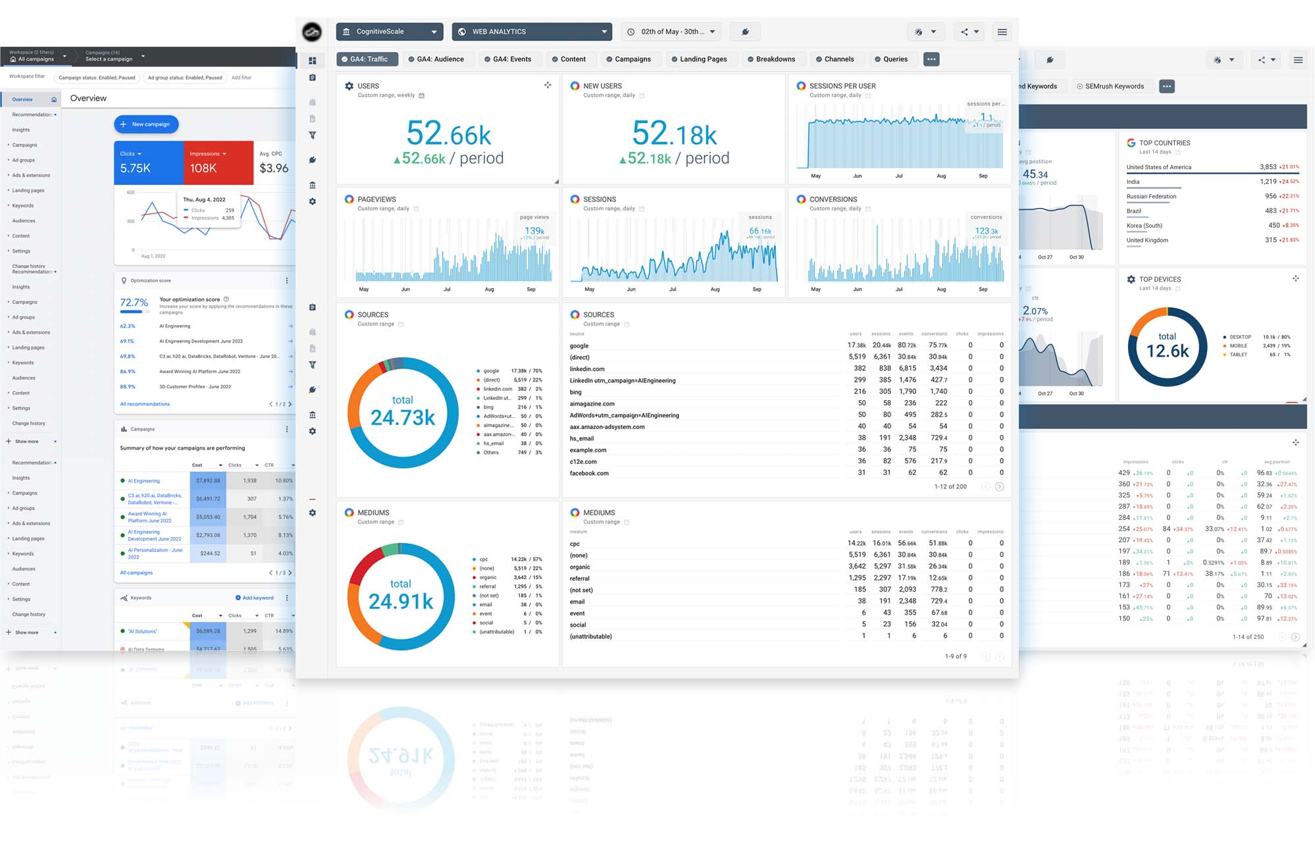This screenshot has width=1315, height=843.
Task: Click the DESKTOP legend dot in TOP DEVICES
Action: click(x=1224, y=337)
